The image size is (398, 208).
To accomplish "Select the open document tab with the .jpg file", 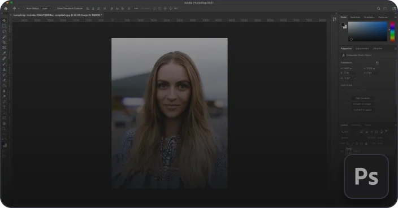I will coord(57,15).
